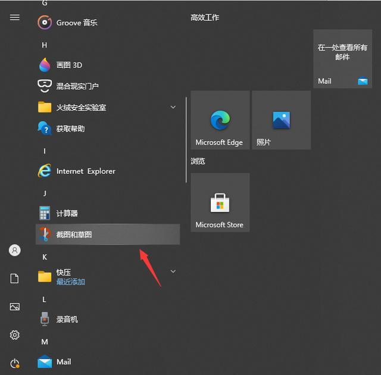This screenshot has height=375, width=381.
Task: Expand the 快压 folder chevron
Action: point(173,271)
